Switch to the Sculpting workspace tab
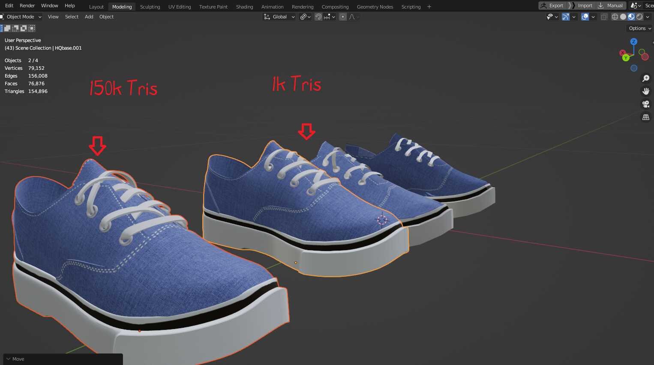The width and height of the screenshot is (654, 365). click(x=150, y=7)
